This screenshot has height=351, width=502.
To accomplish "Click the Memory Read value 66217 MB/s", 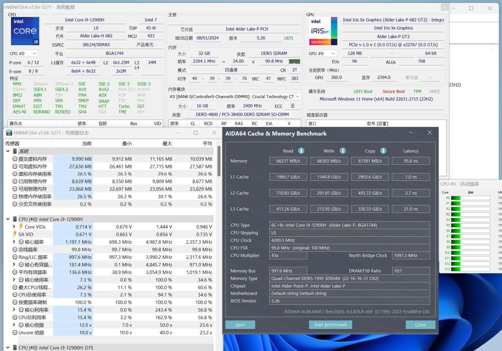I will [x=288, y=161].
